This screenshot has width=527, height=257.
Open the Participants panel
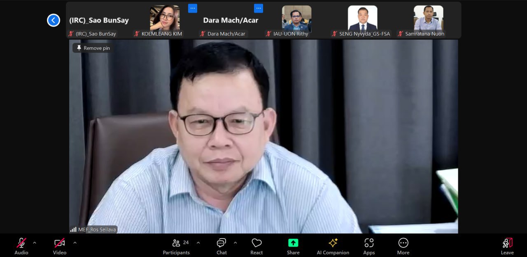176,247
